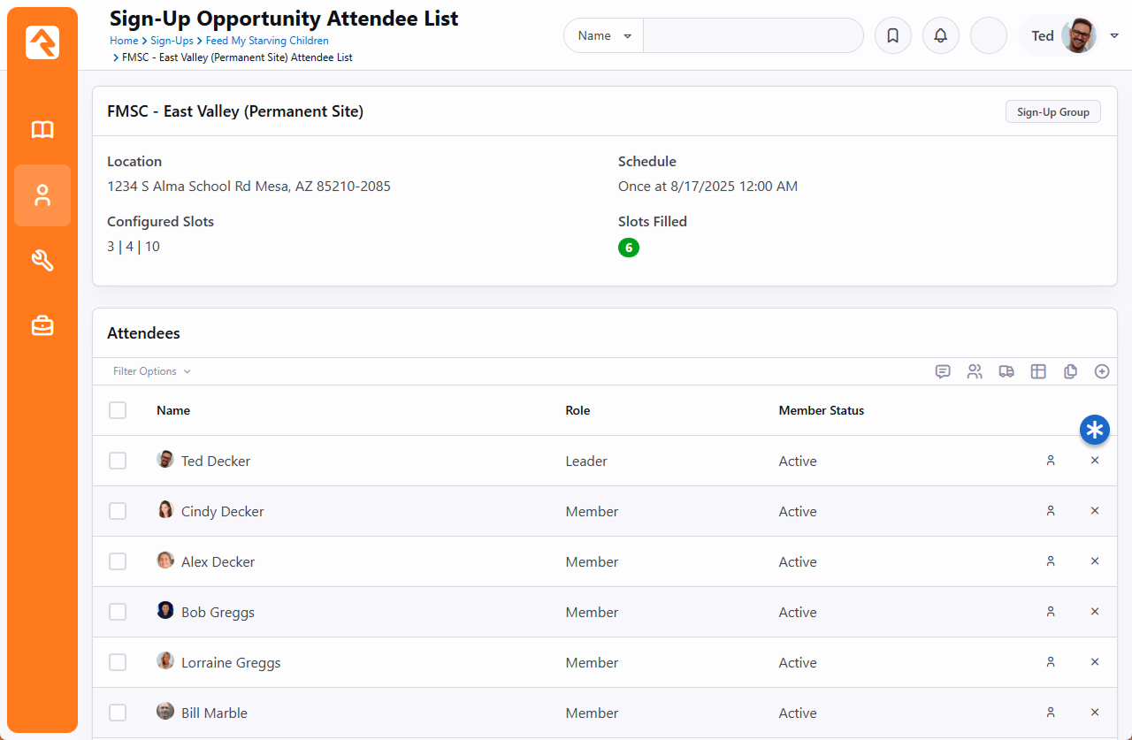Click the table layout icon in Attendees toolbar
This screenshot has width=1132, height=740.
pyautogui.click(x=1038, y=371)
